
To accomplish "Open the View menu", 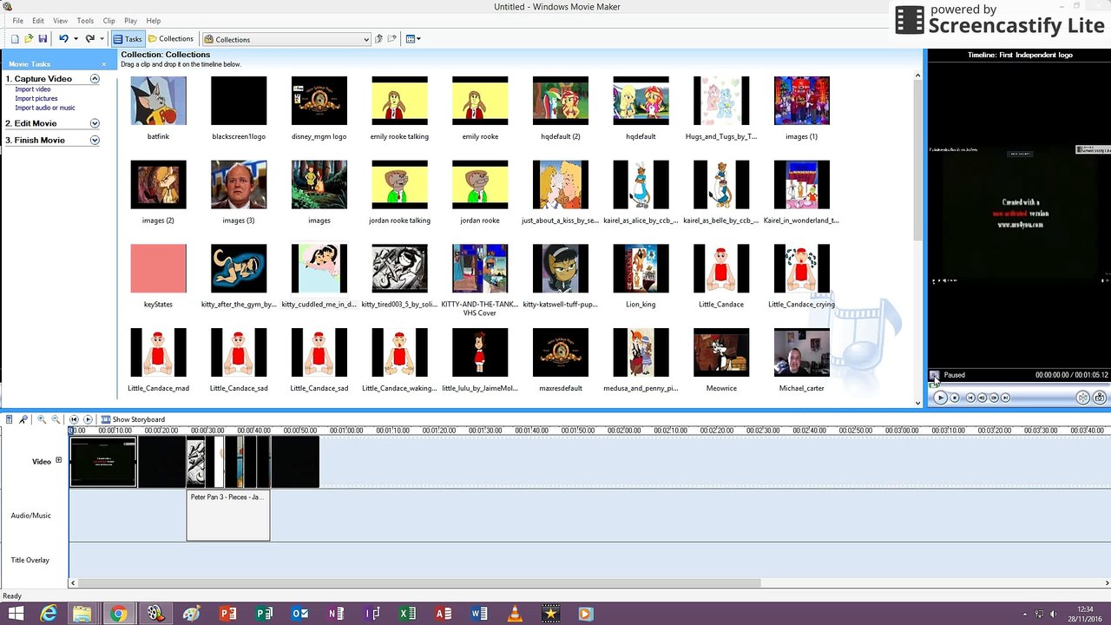I will tap(60, 21).
